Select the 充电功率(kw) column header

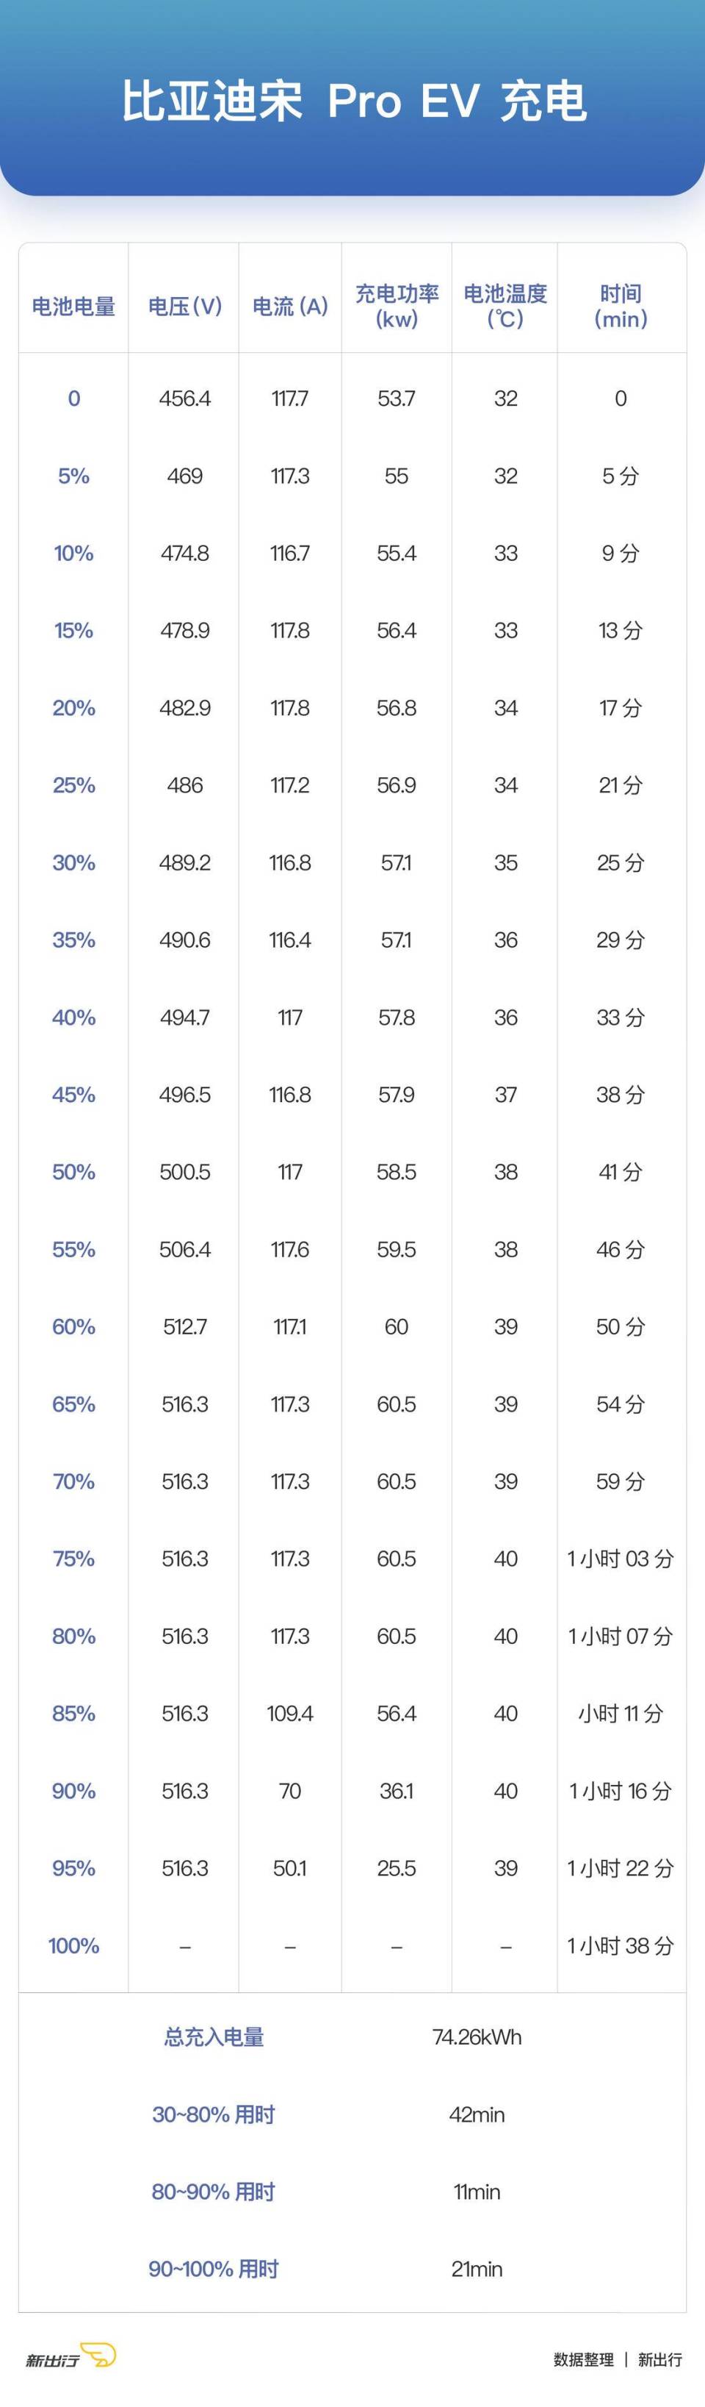pyautogui.click(x=397, y=307)
